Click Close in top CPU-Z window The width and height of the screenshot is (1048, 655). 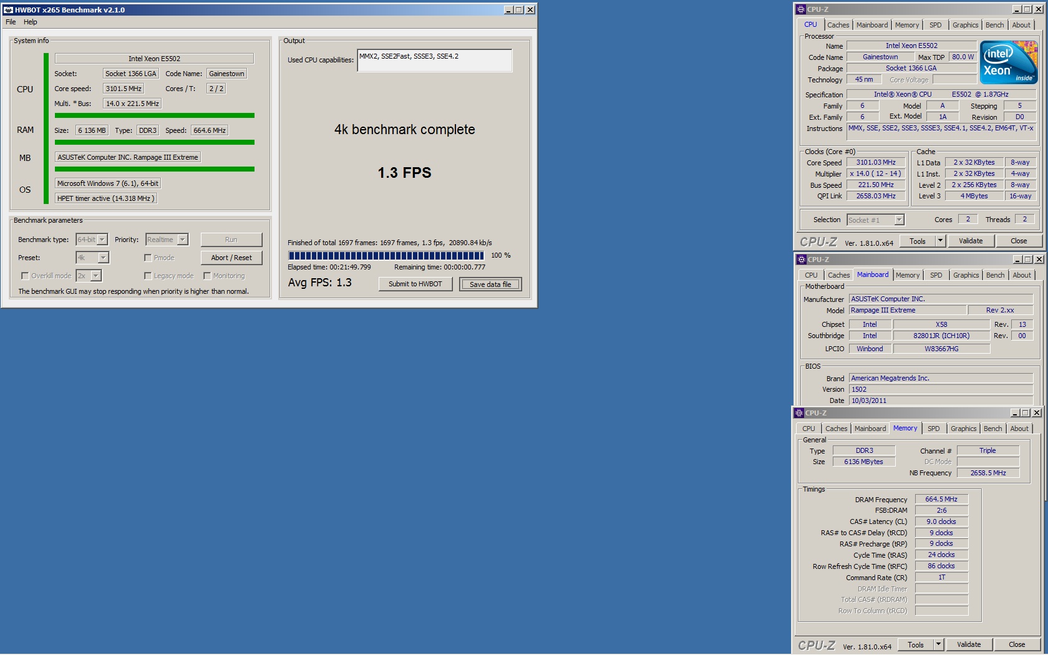point(1019,241)
